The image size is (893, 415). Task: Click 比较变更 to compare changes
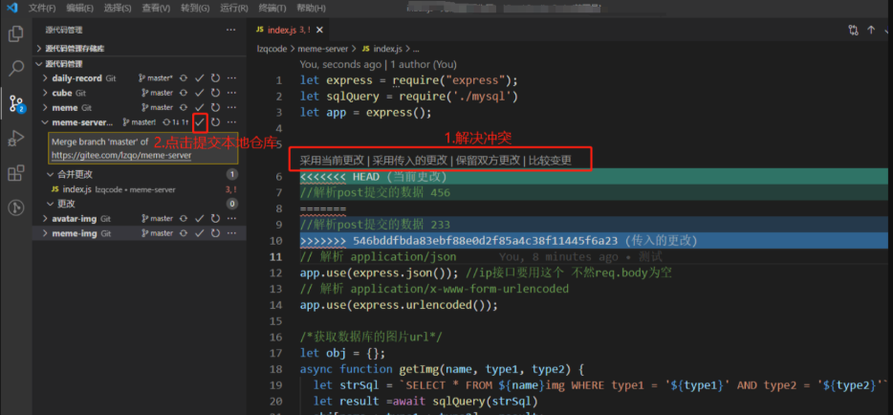[550, 161]
